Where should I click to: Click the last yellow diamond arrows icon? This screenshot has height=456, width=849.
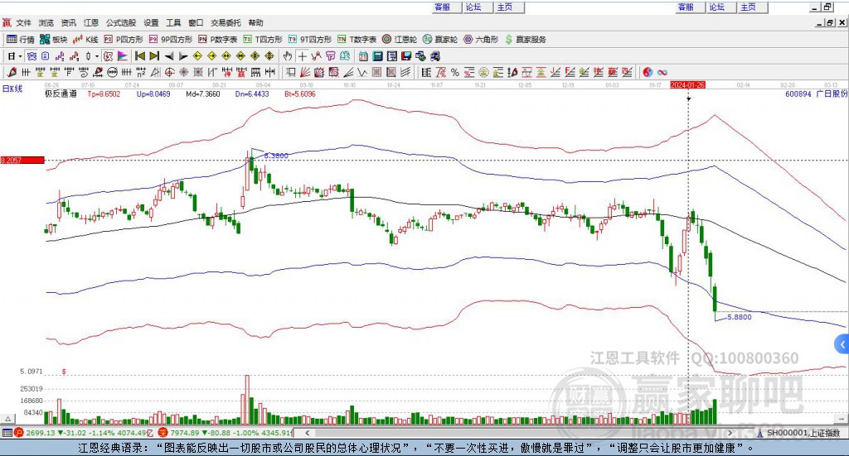click(269, 56)
